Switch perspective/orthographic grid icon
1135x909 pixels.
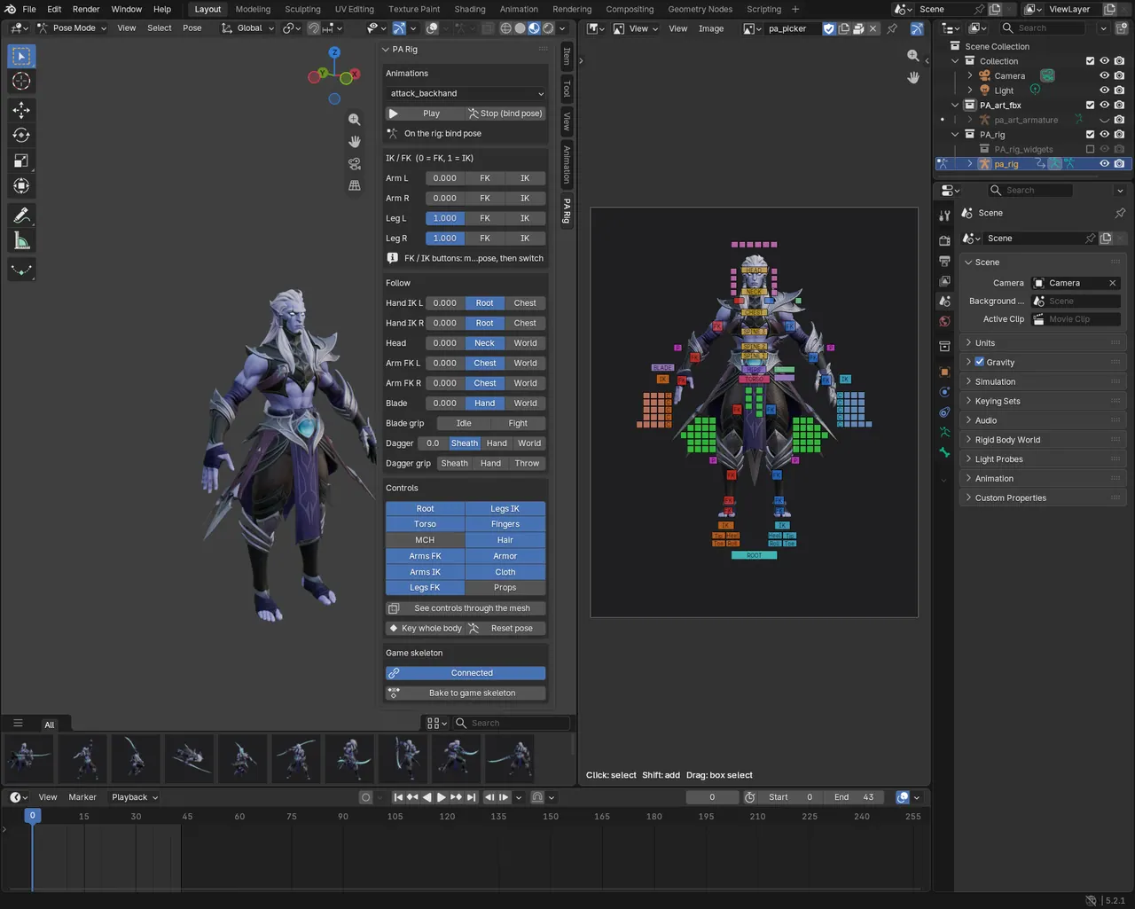point(355,185)
